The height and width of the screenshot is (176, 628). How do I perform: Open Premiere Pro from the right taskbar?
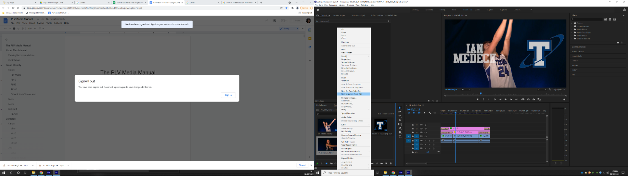(x=408, y=173)
